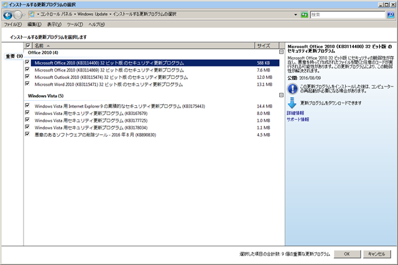
Task: Click the Control Panel icon in address bar
Action: coord(32,14)
